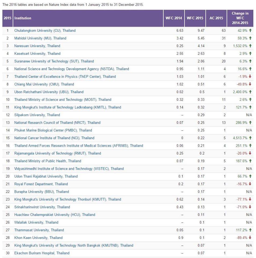Select the change value 59.3%
Image resolution: width=256 pixels, height=258 pixels.
(x=242, y=38)
